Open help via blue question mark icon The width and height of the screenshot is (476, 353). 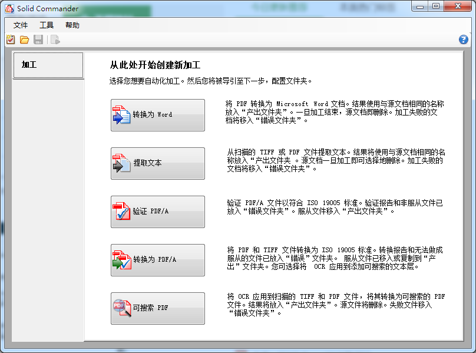click(x=463, y=39)
